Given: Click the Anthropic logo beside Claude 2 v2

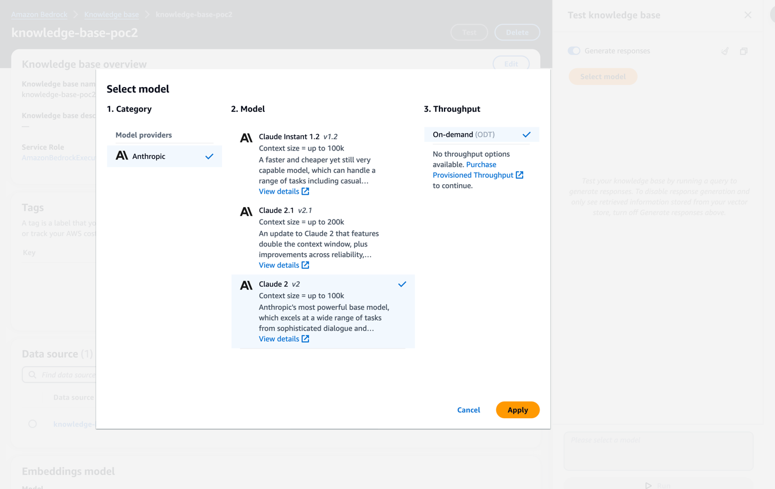Looking at the screenshot, I should coord(246,285).
